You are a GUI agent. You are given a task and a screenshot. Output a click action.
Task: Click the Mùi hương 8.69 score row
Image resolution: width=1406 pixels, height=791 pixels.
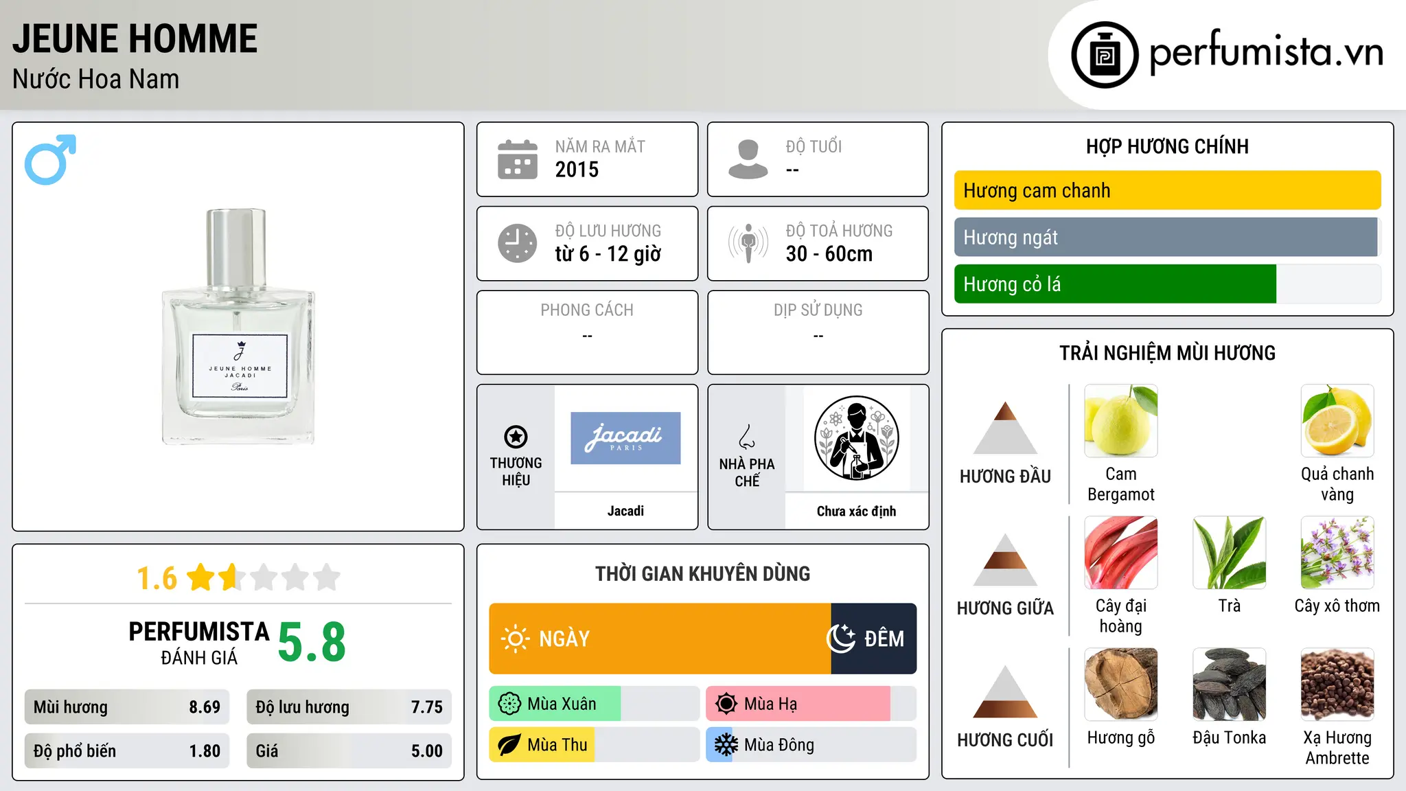[127, 707]
